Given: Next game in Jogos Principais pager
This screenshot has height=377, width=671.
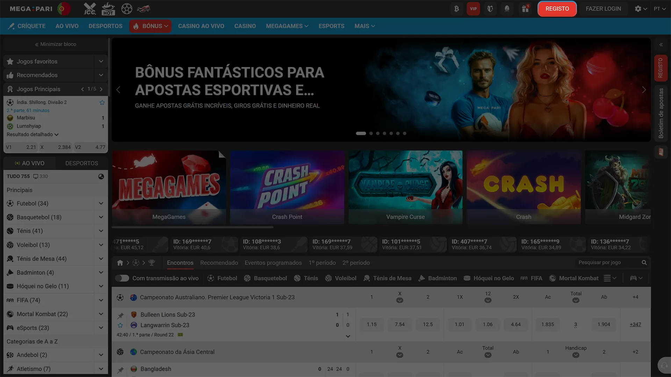Looking at the screenshot, I should pos(101,89).
